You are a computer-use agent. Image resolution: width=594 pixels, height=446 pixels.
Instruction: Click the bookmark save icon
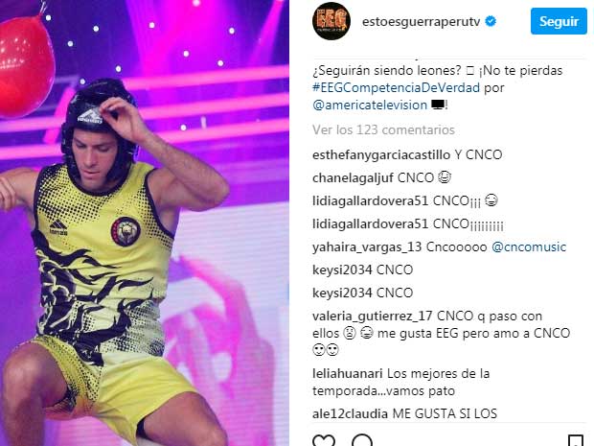[x=576, y=440]
